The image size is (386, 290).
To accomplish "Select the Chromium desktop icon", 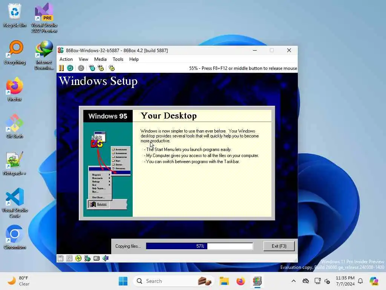I will (15, 237).
